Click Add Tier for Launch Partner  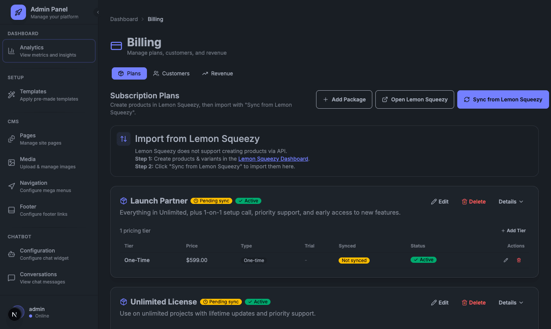click(x=513, y=230)
